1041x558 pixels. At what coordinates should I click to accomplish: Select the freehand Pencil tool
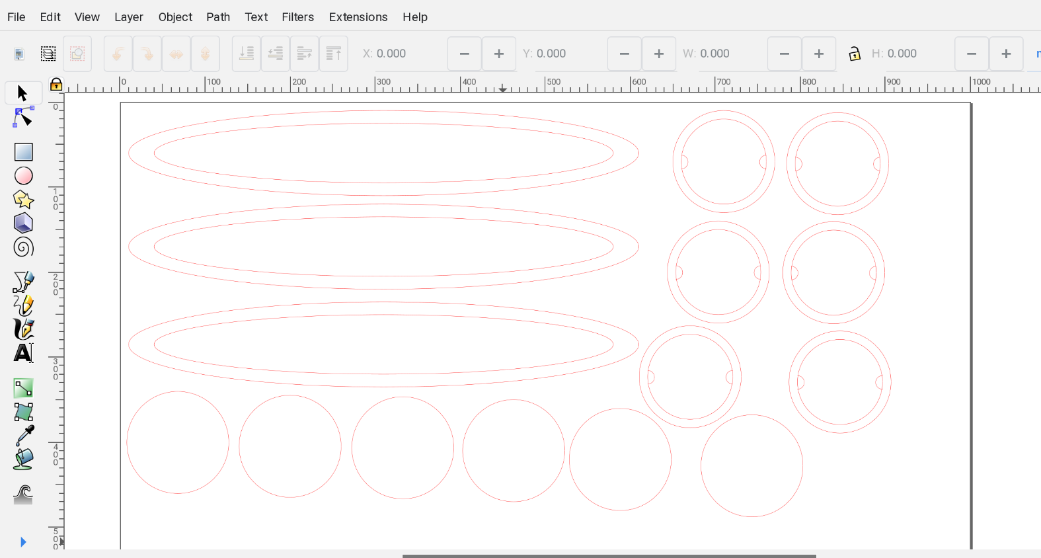pyautogui.click(x=23, y=306)
